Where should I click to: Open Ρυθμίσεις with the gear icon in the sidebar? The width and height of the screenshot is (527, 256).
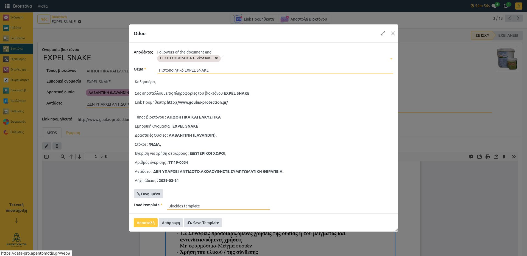(16, 111)
